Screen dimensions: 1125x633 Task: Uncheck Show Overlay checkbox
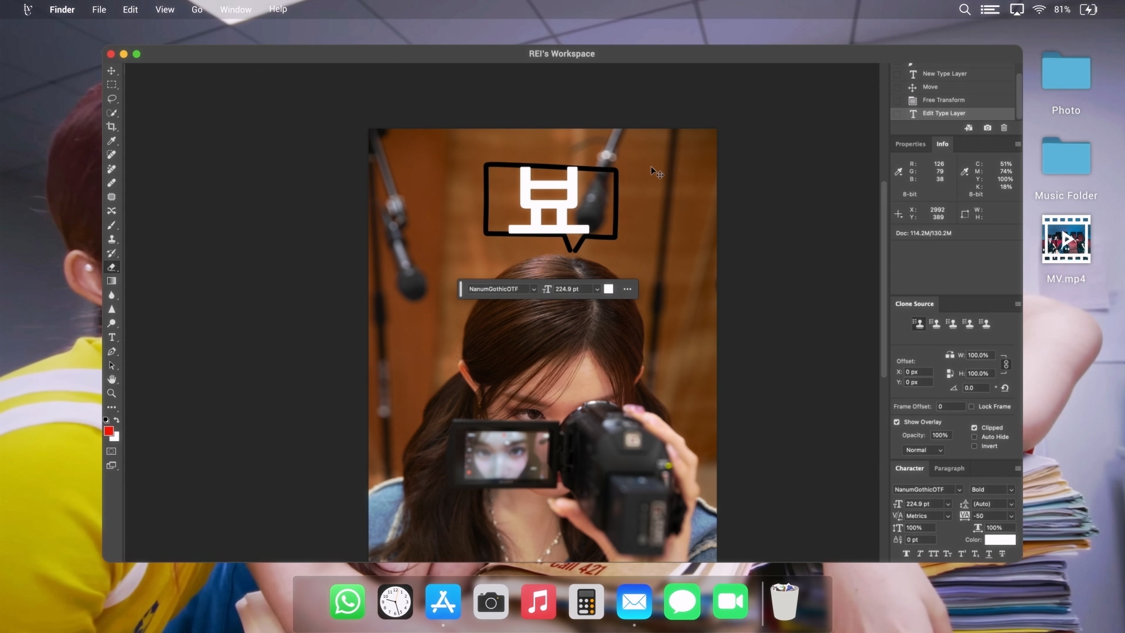pos(896,422)
